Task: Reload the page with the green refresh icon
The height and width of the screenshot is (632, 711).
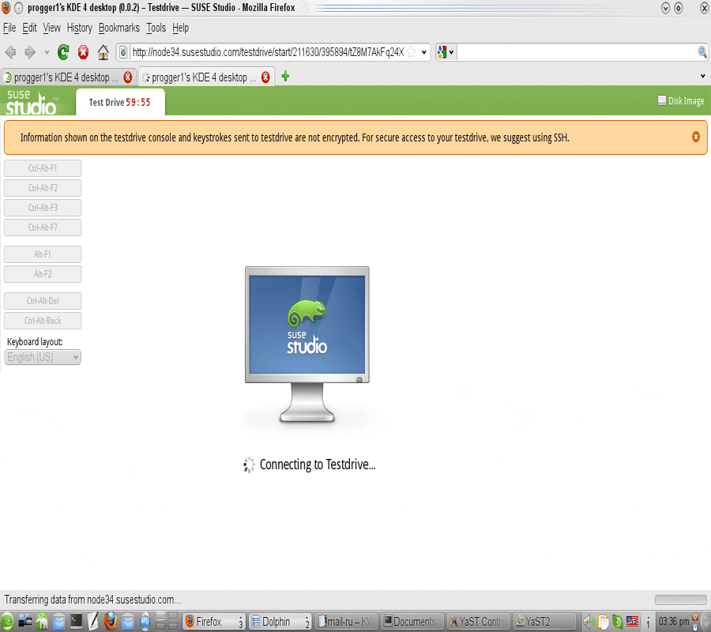Action: coord(63,53)
